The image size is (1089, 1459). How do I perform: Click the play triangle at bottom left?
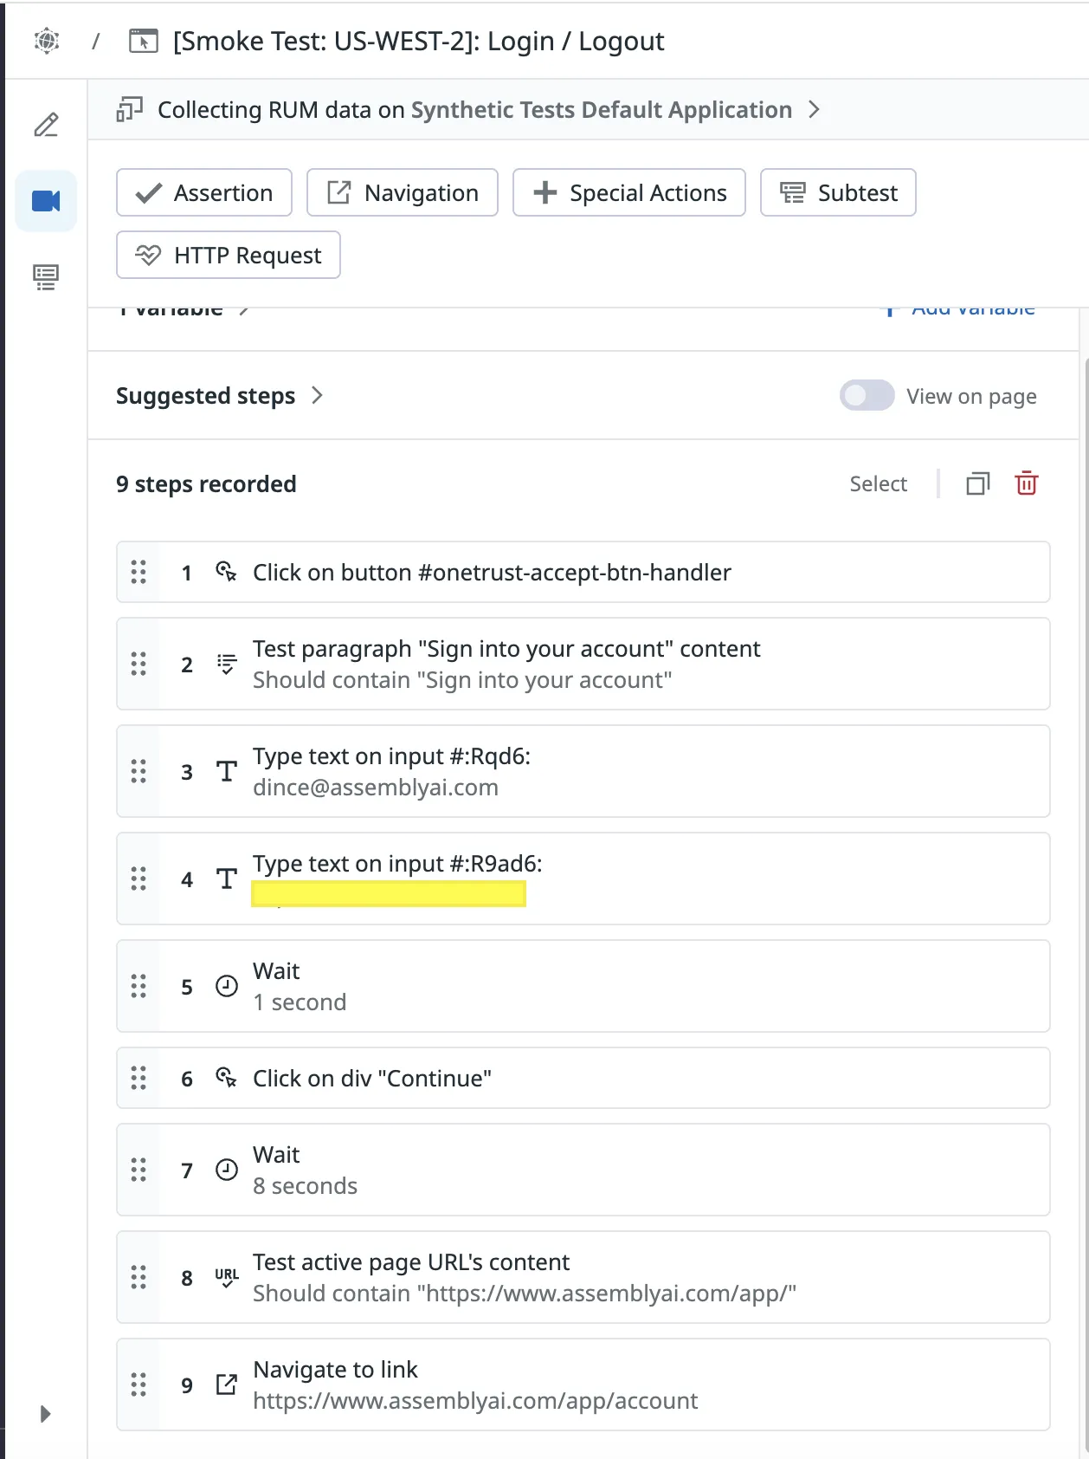pyautogui.click(x=46, y=1414)
